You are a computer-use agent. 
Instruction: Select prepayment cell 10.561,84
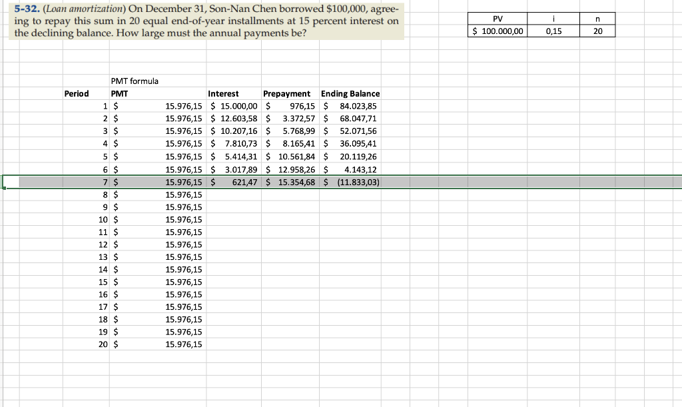tap(290, 157)
